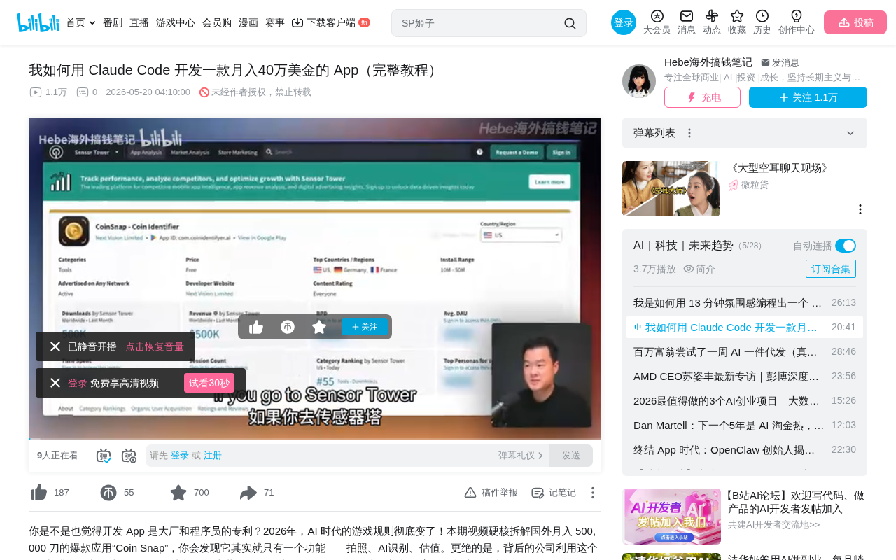Viewport: 896px width, 560px height.
Task: Click 订阅合集 button
Action: 831,269
